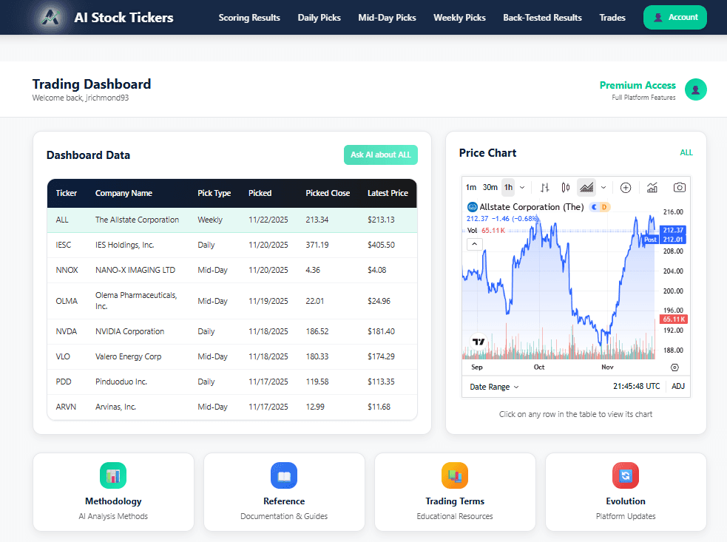Viewport: 727px width, 542px height.
Task: Click the plus icon to compare symbols
Action: (x=626, y=187)
